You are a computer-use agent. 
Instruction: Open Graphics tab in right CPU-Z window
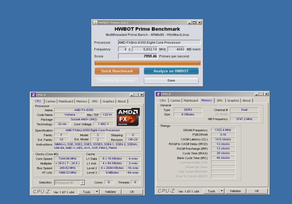pos(233,101)
